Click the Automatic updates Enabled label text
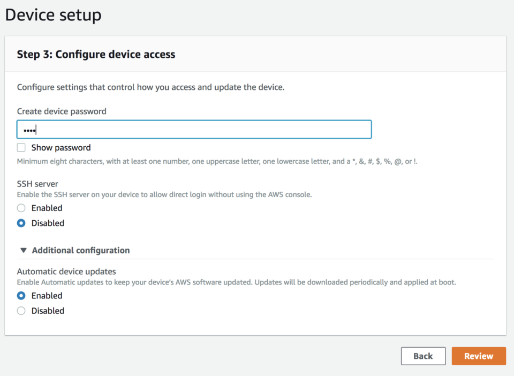The width and height of the screenshot is (514, 376). 47,296
